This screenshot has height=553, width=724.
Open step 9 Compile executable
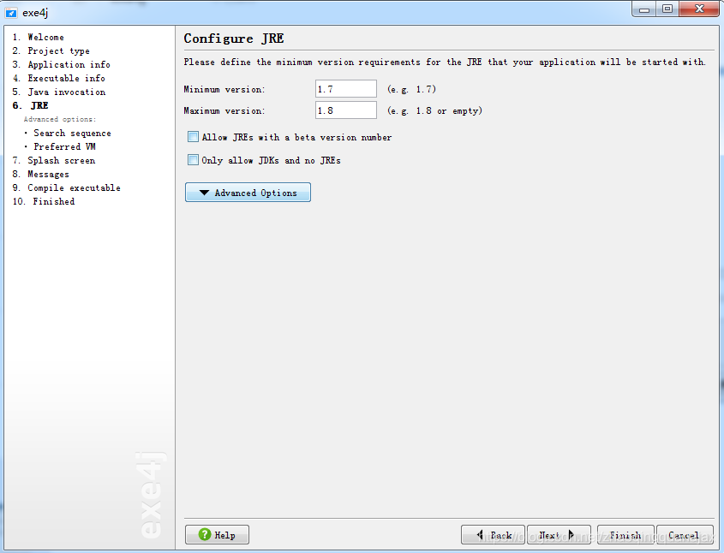tap(67, 187)
